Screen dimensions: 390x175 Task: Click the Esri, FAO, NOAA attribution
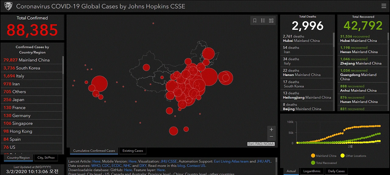261,144
